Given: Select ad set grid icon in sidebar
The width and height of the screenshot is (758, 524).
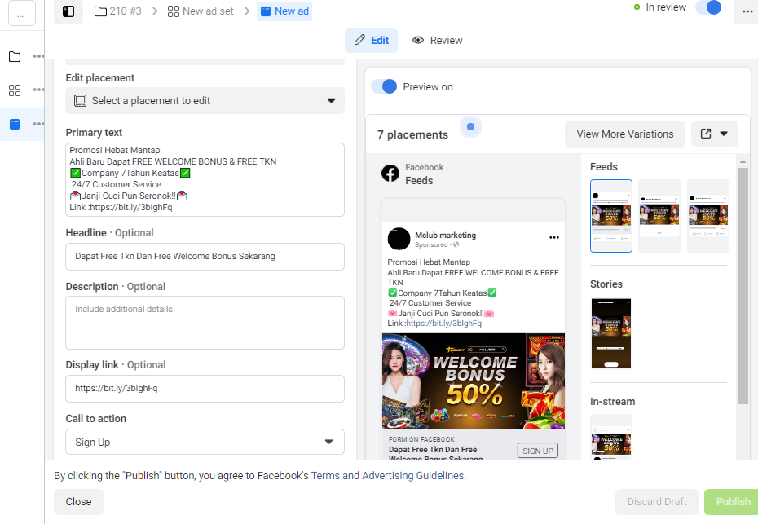Looking at the screenshot, I should pyautogui.click(x=15, y=90).
